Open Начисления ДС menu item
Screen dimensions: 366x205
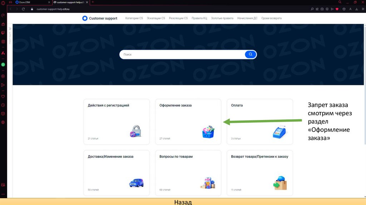247,18
